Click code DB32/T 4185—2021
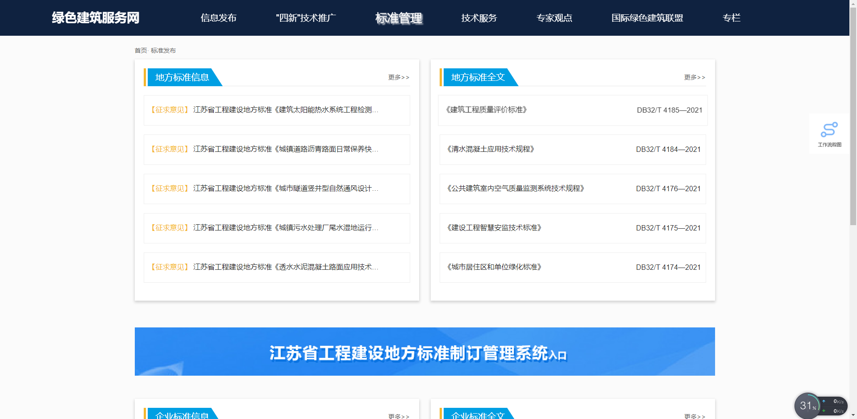The image size is (857, 419). click(670, 110)
